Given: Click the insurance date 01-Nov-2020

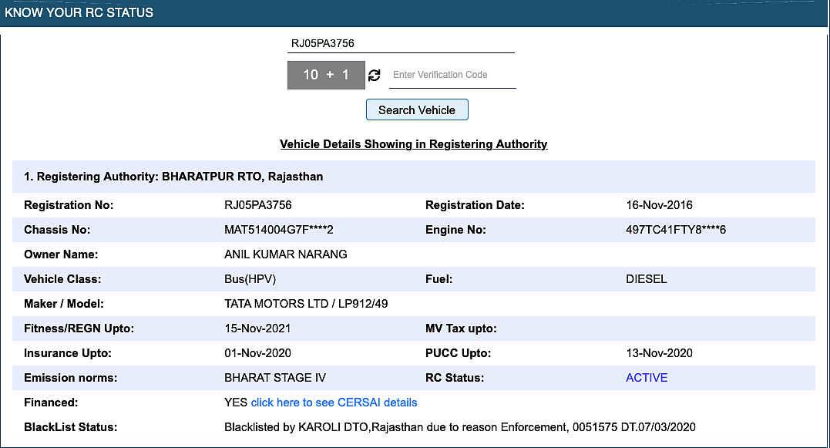Looking at the screenshot, I should pyautogui.click(x=258, y=353).
